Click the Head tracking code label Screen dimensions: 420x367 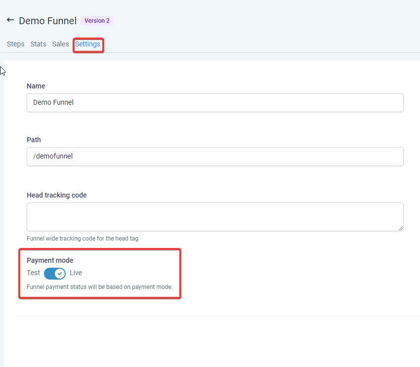56,195
